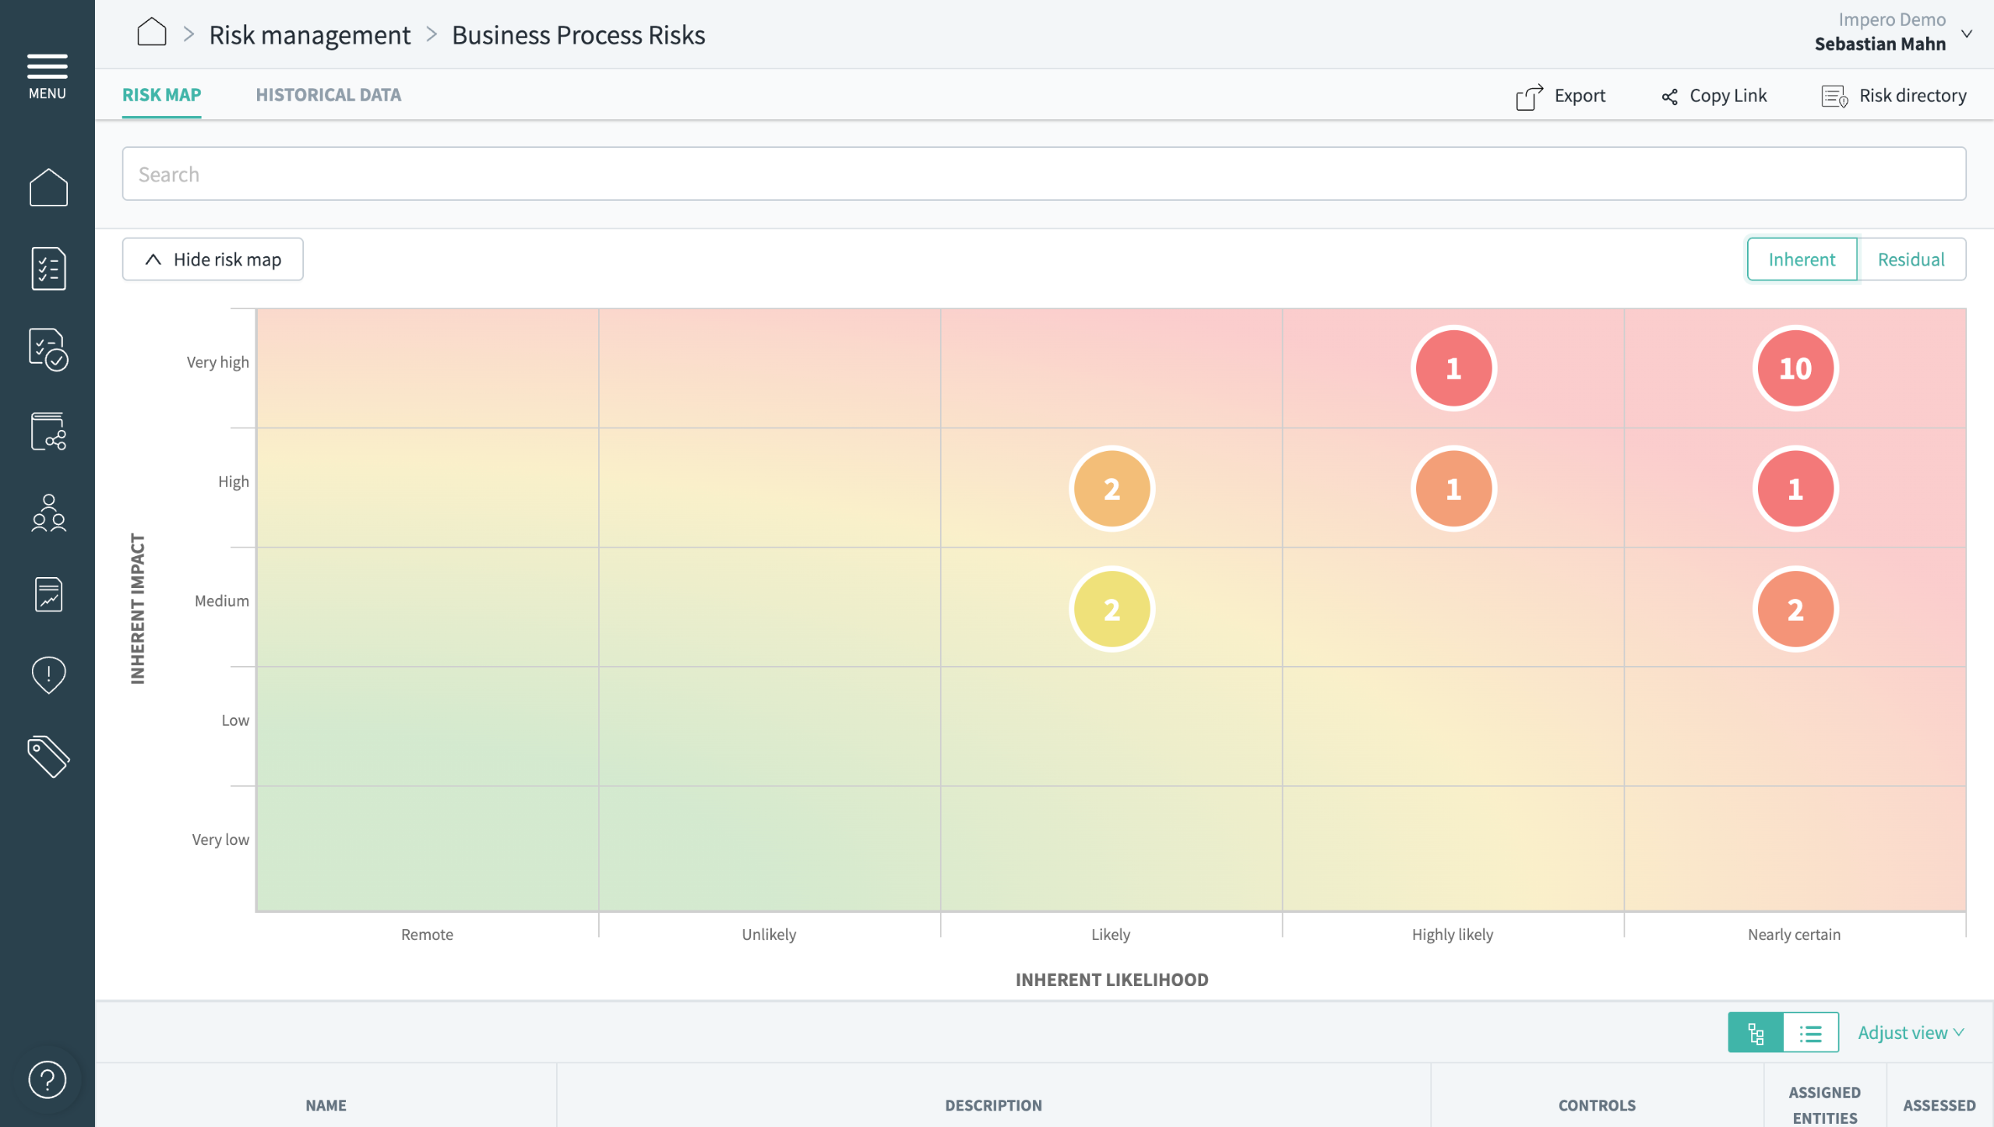Click the help question mark icon
1994x1127 pixels.
point(48,1079)
